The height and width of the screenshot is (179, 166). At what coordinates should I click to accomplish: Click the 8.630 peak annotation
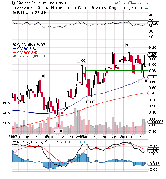(40, 76)
